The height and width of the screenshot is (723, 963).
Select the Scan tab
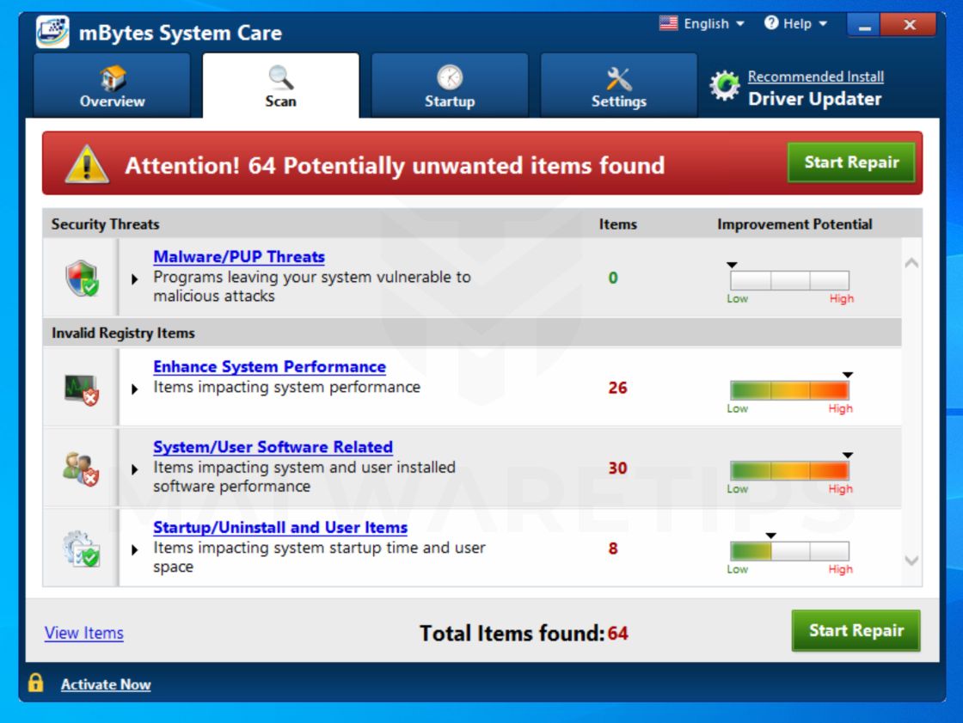coord(280,85)
